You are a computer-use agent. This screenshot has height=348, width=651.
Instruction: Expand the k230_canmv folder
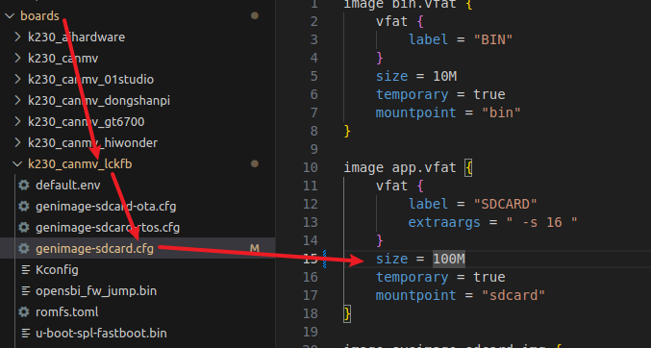pyautogui.click(x=17, y=58)
